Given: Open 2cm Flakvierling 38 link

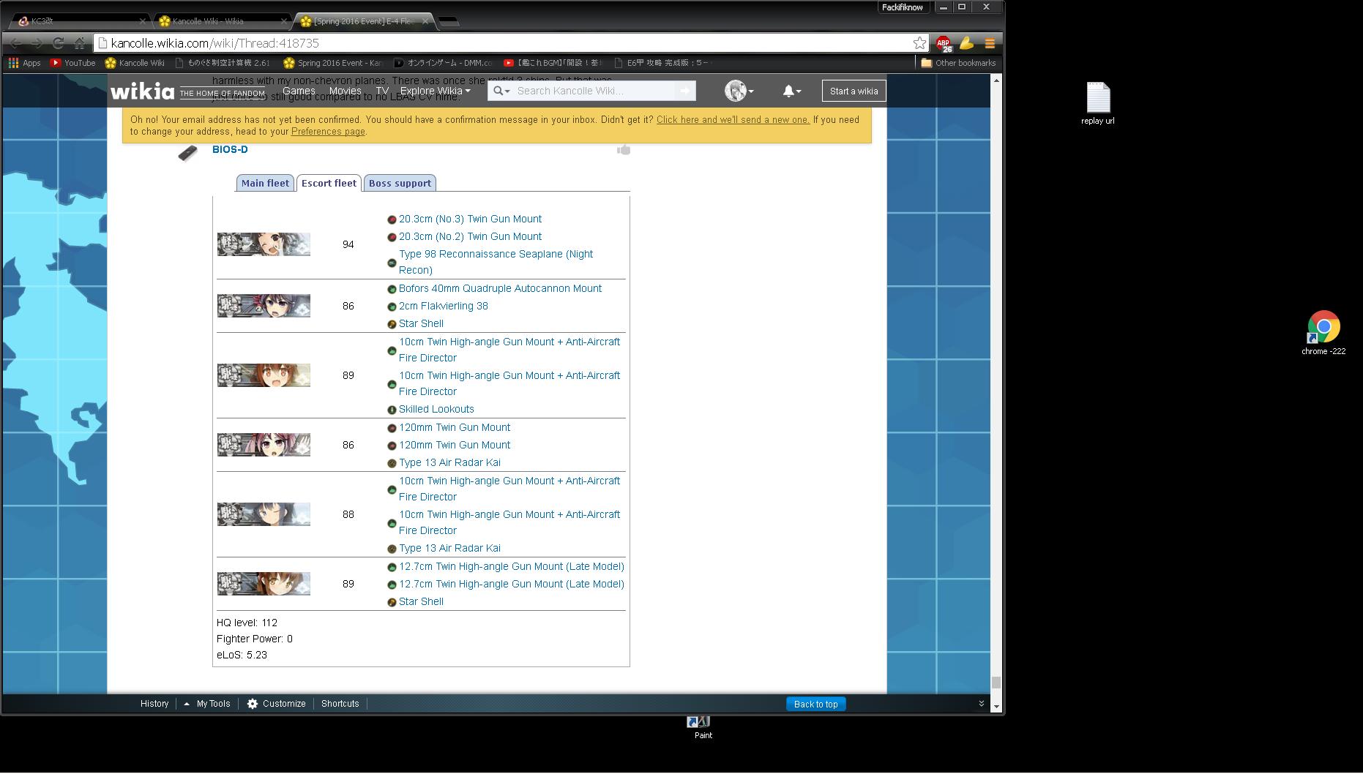Looking at the screenshot, I should 443,306.
